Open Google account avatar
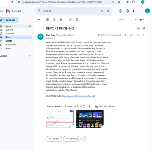The height and width of the screenshot is (150, 152). 147,11
